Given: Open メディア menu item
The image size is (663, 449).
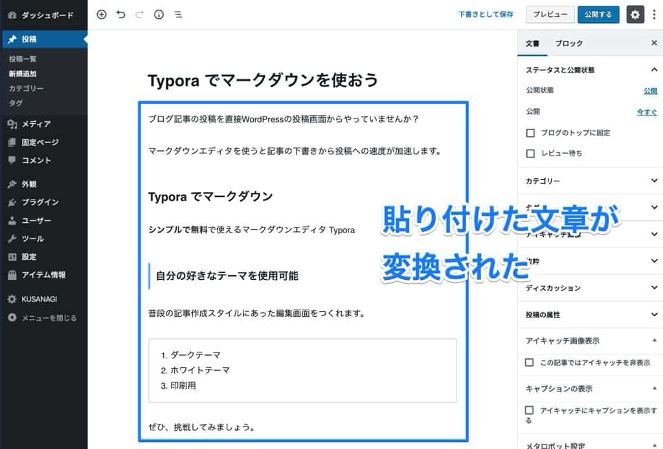Looking at the screenshot, I should coord(43,124).
